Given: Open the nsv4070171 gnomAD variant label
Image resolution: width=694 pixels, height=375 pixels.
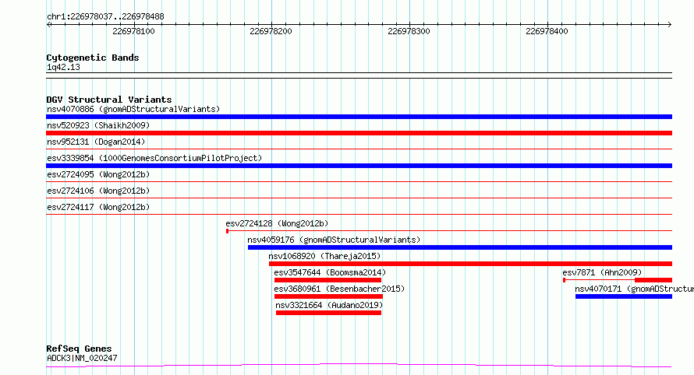Looking at the screenshot, I should pos(634,289).
